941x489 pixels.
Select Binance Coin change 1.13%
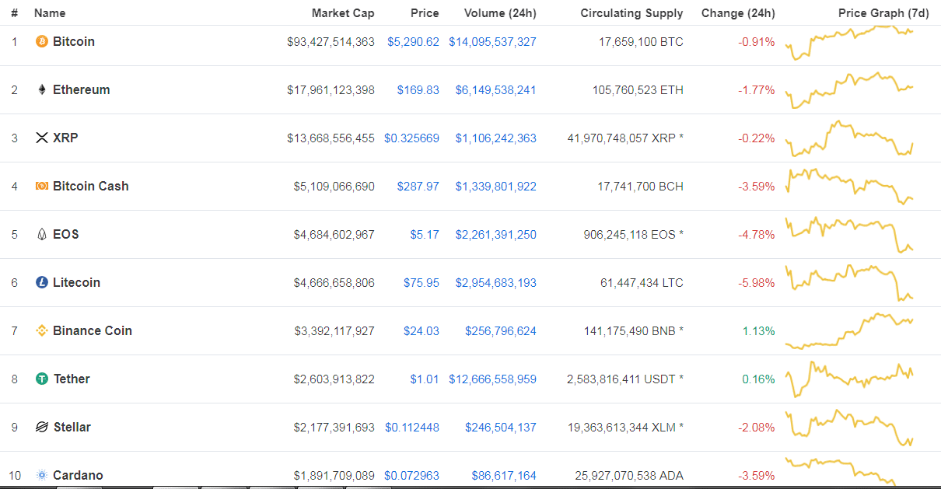pos(758,330)
